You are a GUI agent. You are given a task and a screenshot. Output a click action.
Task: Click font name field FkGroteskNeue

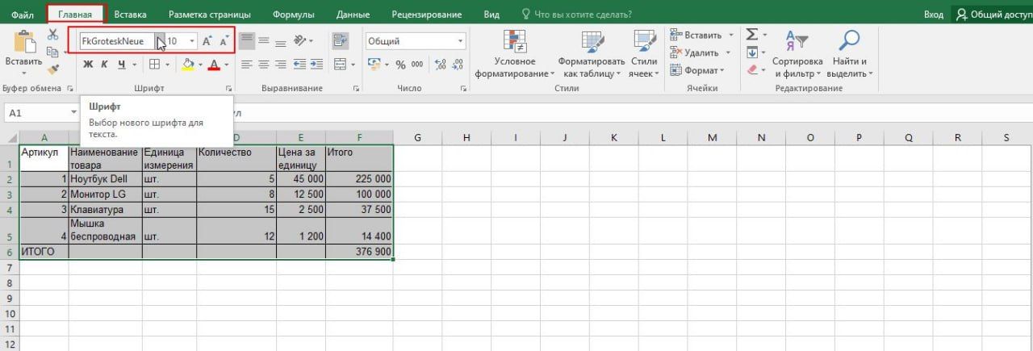click(x=117, y=40)
